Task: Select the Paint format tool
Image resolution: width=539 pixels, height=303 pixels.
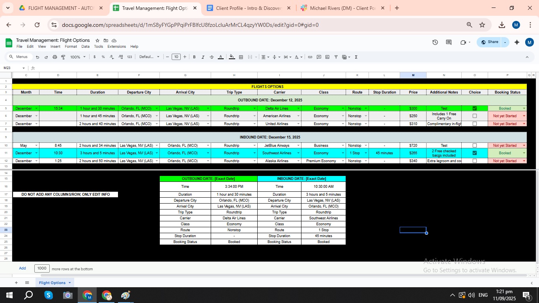Action: (x=63, y=57)
